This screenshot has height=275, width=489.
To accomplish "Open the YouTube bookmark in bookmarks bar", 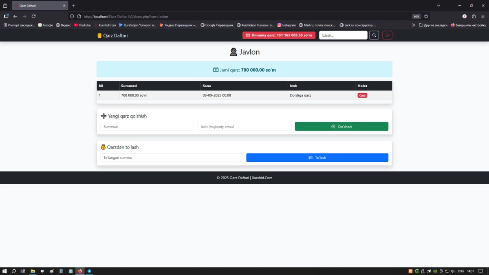I will pos(82,25).
